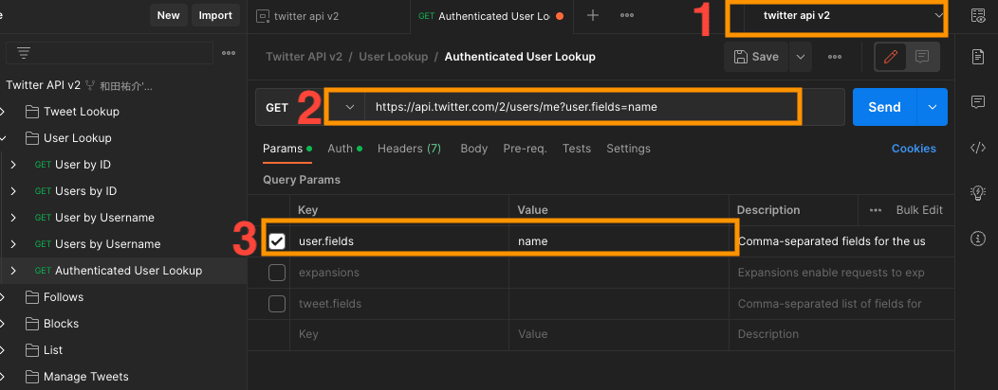Click the New button
Screen dimensions: 998x390
coord(169,15)
